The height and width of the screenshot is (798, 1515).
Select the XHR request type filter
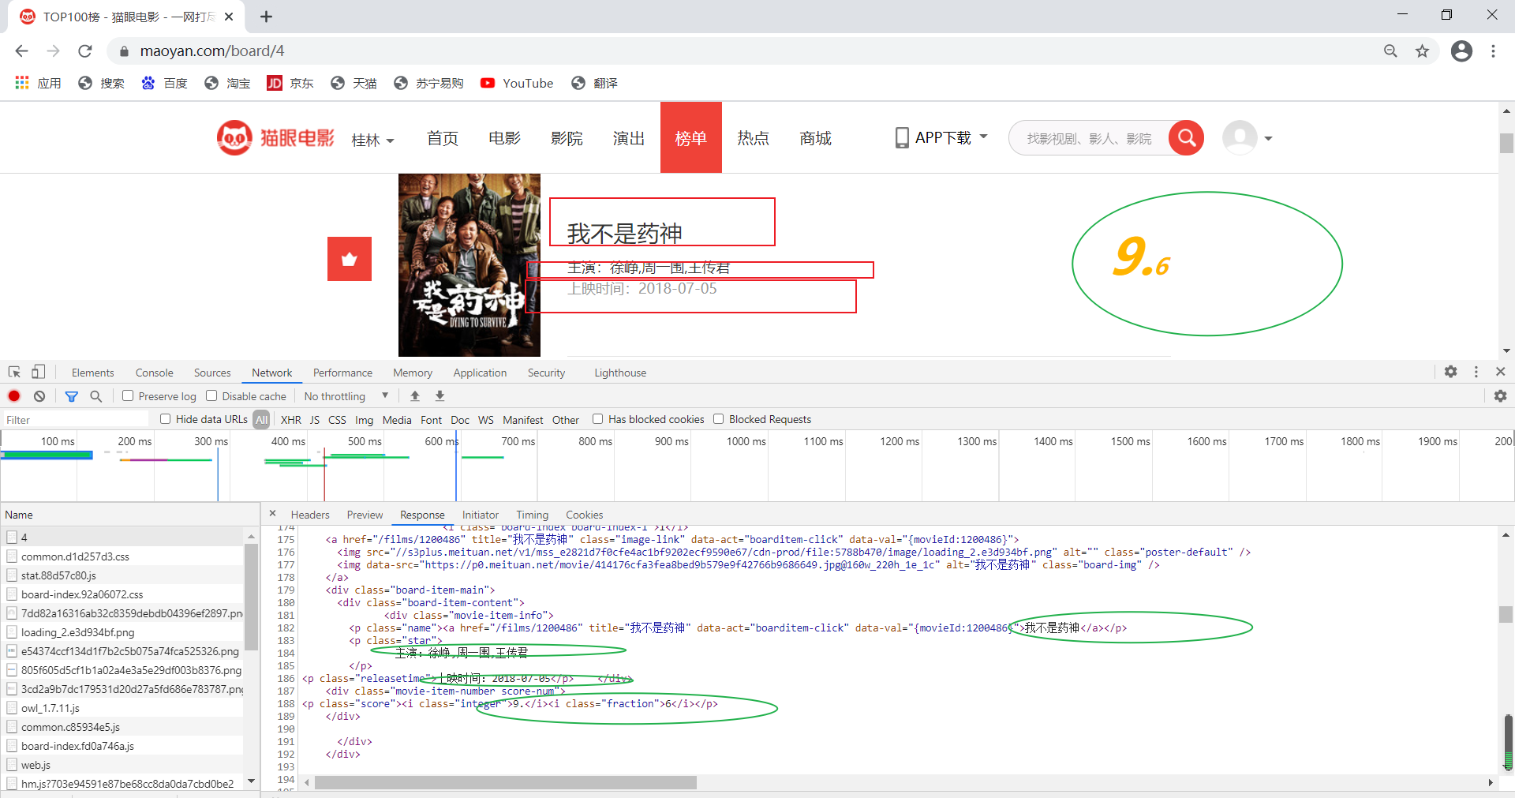[291, 420]
